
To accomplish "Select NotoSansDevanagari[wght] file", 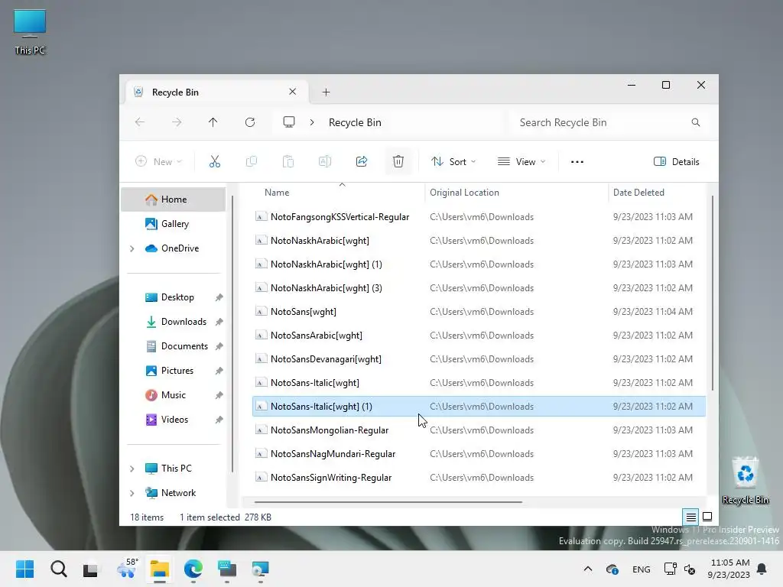I will [479, 359].
